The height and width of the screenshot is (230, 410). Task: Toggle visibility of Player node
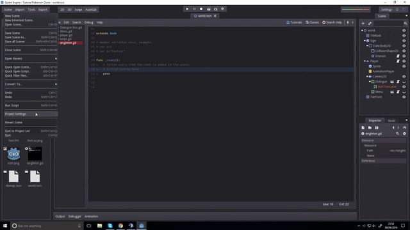[404, 61]
